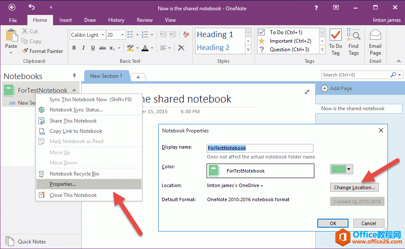Switch to the Insert ribbon tab
This screenshot has height=249, width=405.
point(65,20)
